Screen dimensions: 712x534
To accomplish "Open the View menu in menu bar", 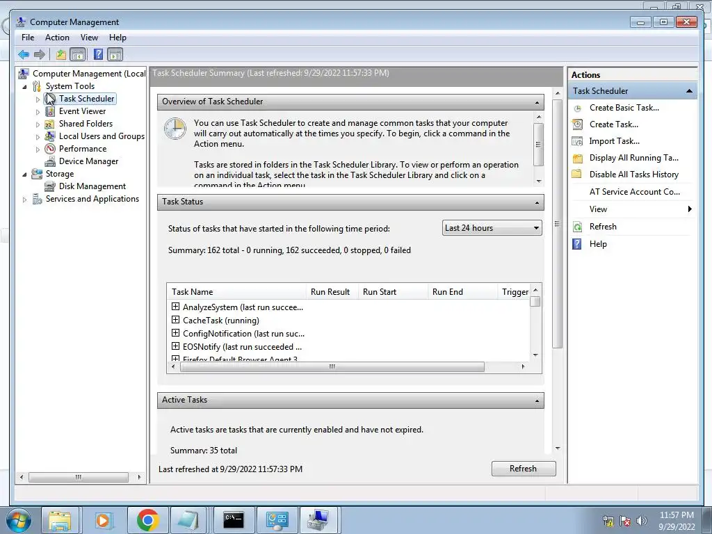I will pos(89,38).
